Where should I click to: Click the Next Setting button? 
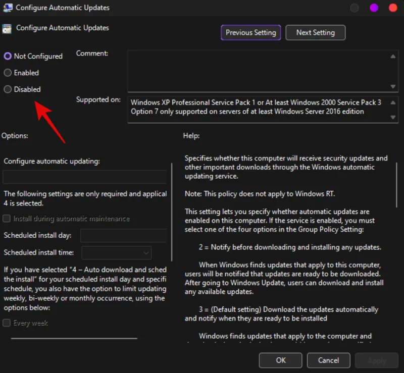pos(315,32)
